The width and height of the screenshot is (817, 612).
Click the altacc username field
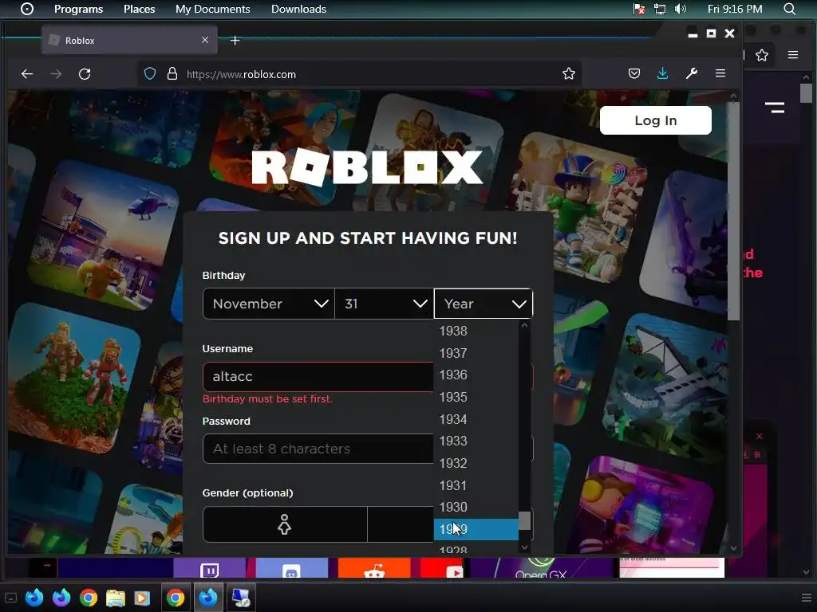(x=318, y=376)
